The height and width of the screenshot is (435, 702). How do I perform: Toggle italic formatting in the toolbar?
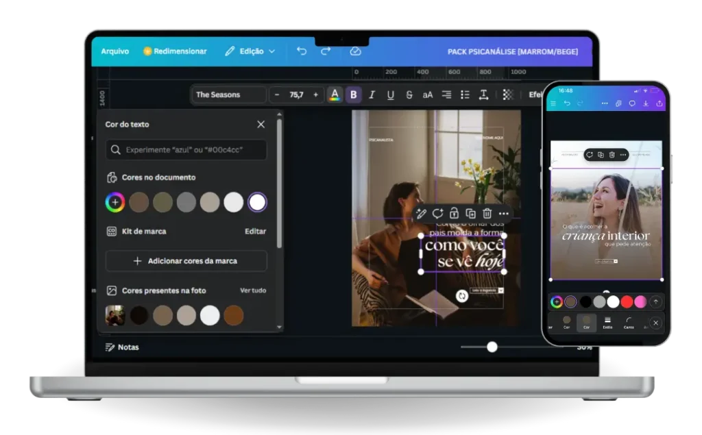372,95
